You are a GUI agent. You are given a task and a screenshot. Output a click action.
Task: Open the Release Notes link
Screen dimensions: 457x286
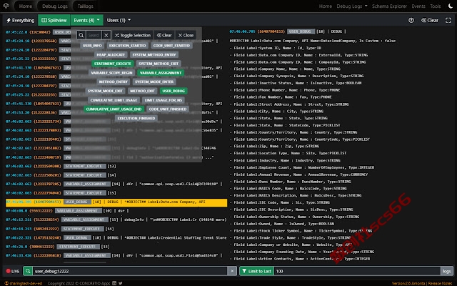[441, 283]
